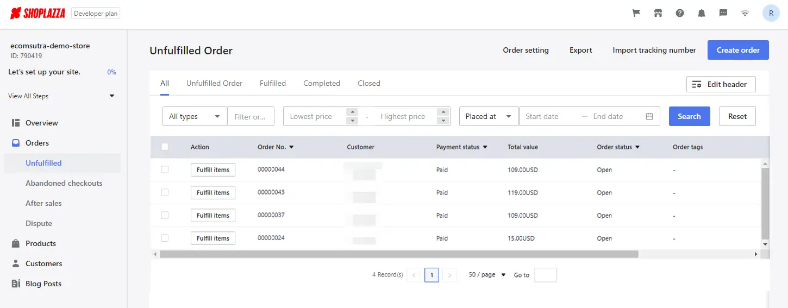Click the Start date field

[x=549, y=116]
